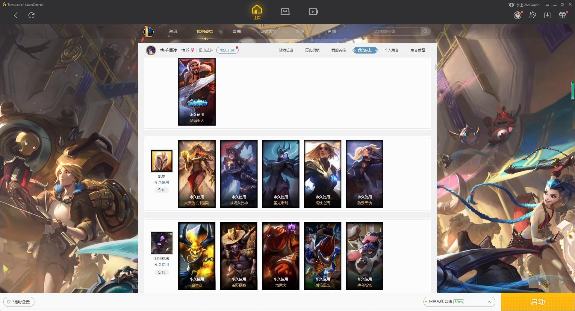Click the 找人开黑 button
575x311 pixels.
(227, 50)
